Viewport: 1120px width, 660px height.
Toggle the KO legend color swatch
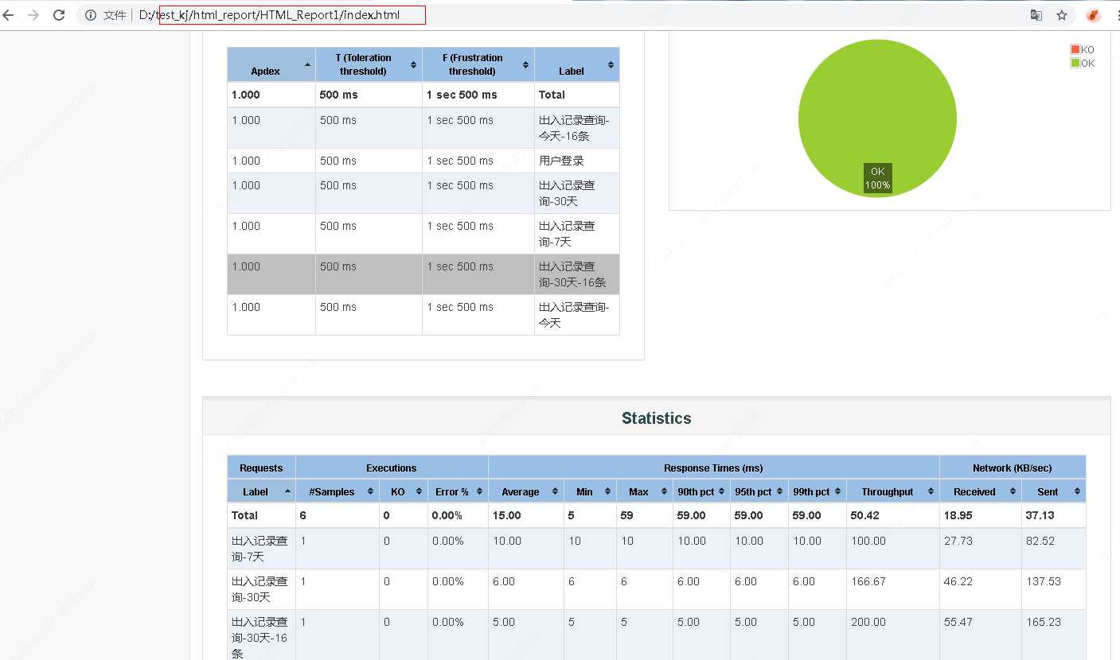click(x=1075, y=49)
